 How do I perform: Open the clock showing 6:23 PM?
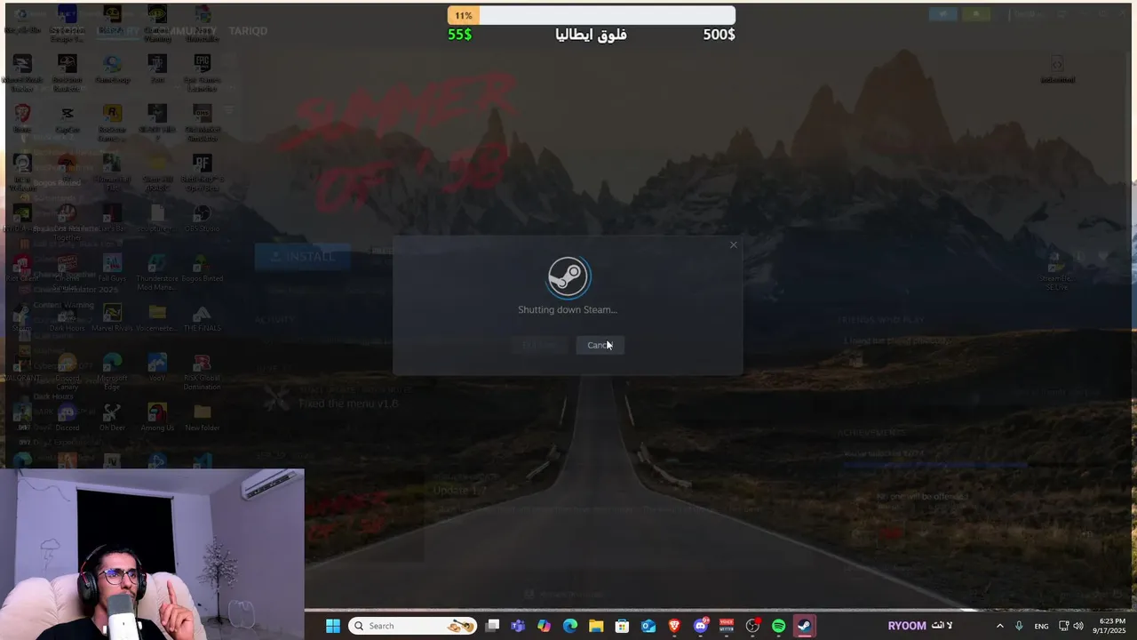click(1112, 626)
